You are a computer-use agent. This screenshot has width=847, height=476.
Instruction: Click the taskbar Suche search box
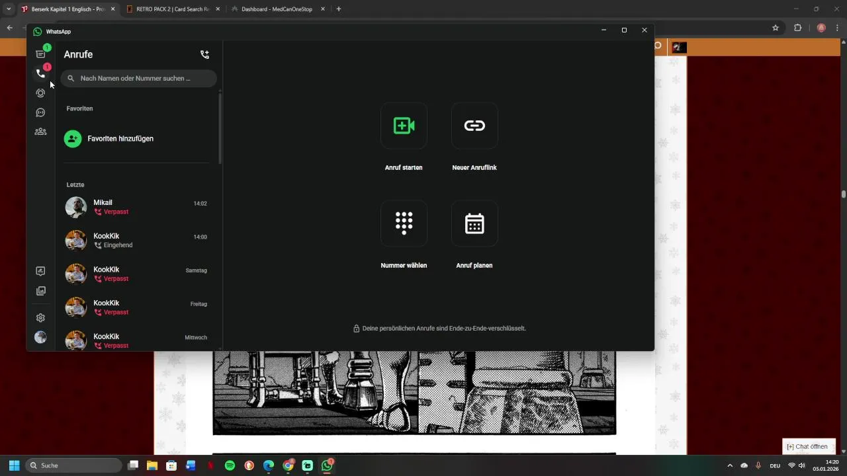(x=74, y=465)
